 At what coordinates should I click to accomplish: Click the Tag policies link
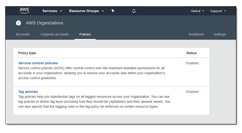(28, 92)
